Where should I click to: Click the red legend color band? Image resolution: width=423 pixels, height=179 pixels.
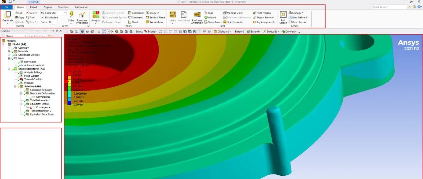point(69,74)
